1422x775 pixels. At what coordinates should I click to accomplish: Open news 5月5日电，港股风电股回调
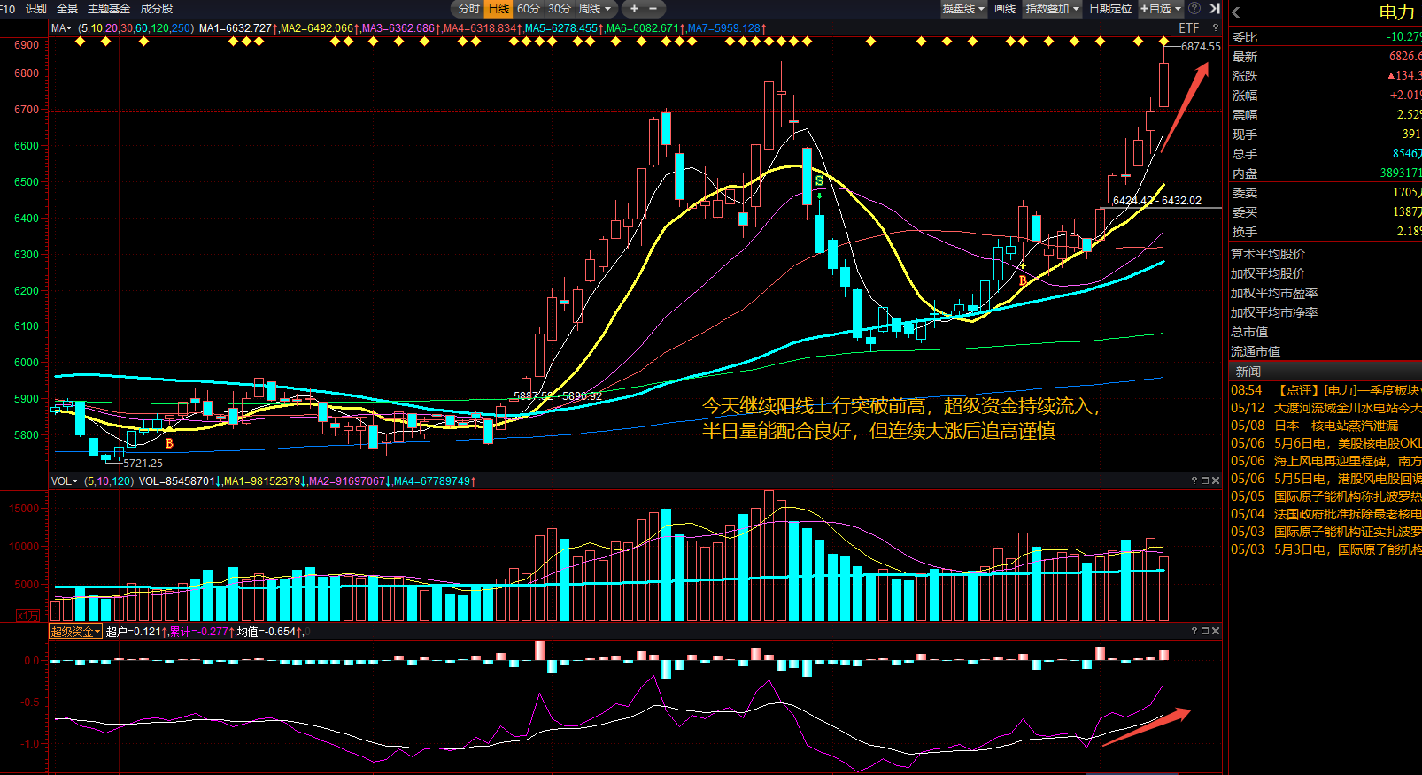click(1326, 479)
